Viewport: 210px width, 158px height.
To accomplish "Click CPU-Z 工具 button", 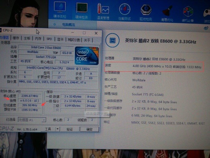I will coord(48,129).
